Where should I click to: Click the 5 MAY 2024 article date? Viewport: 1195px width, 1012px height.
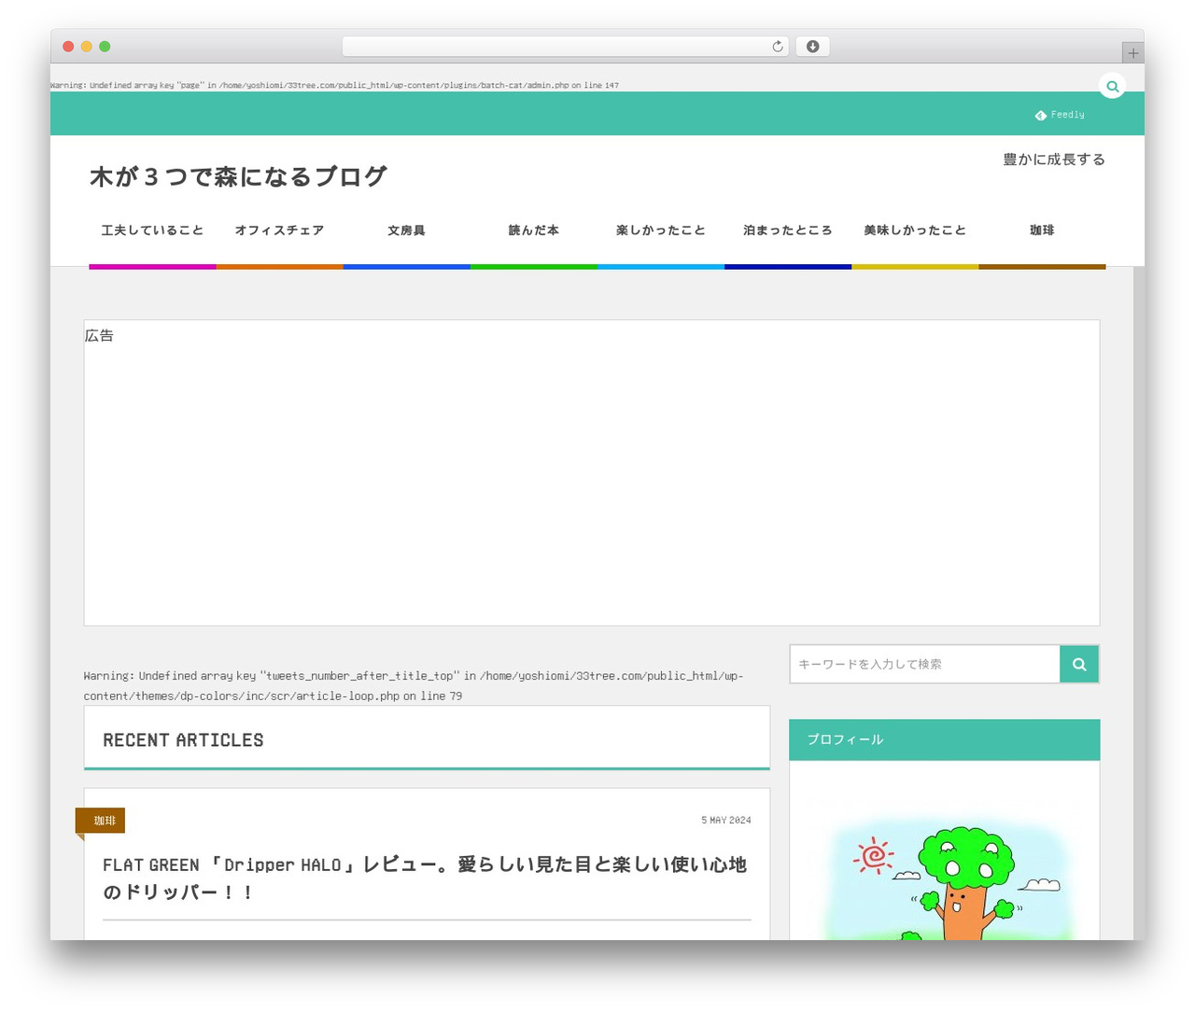[726, 821]
